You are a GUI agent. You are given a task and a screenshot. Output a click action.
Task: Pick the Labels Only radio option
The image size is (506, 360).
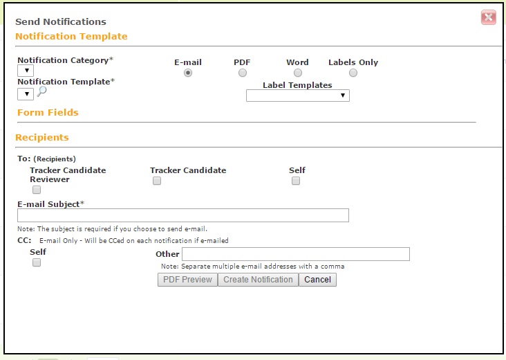tap(353, 73)
